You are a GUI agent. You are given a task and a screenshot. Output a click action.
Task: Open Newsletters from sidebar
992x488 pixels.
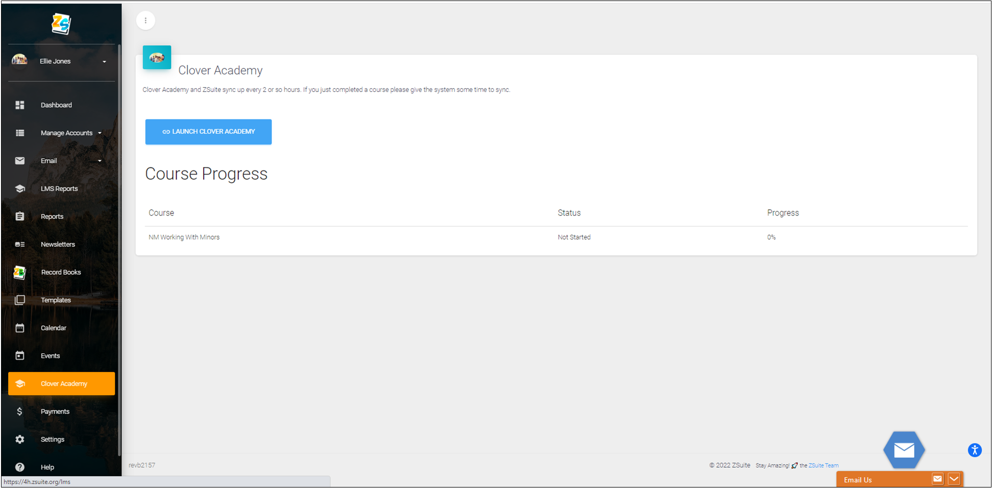pos(58,245)
